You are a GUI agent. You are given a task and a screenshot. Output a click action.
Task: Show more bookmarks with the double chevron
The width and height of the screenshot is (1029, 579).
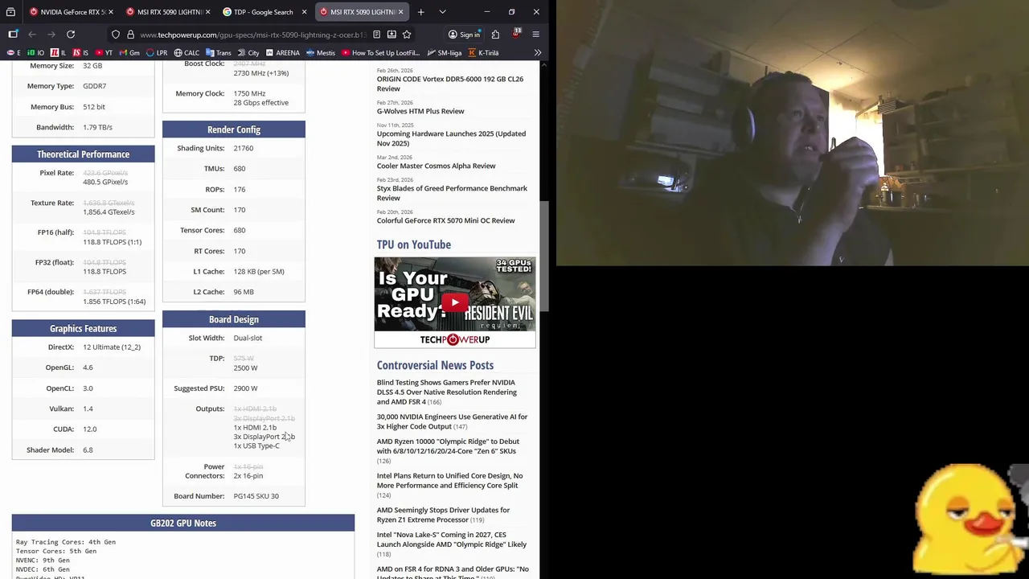click(537, 53)
